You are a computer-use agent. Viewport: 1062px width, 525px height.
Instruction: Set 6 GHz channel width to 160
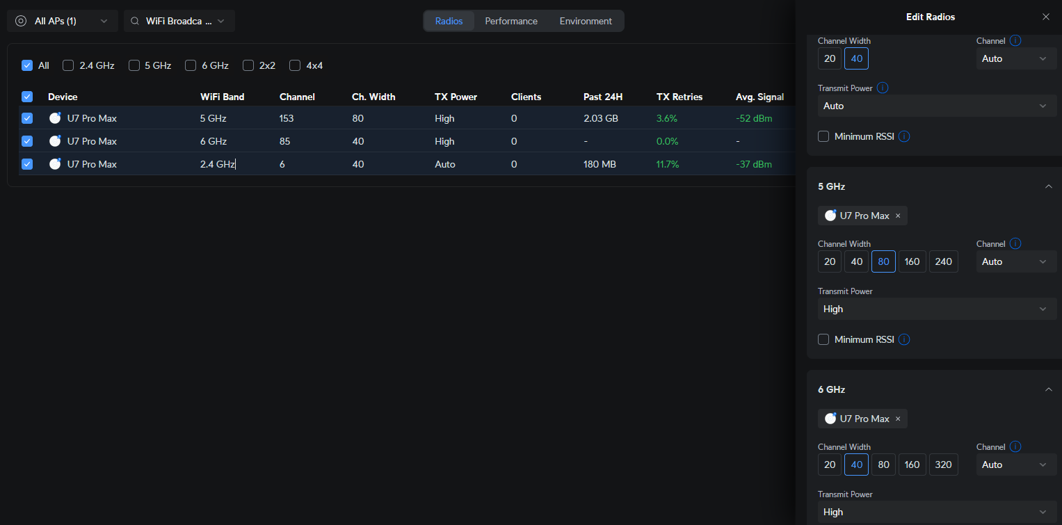pyautogui.click(x=912, y=465)
